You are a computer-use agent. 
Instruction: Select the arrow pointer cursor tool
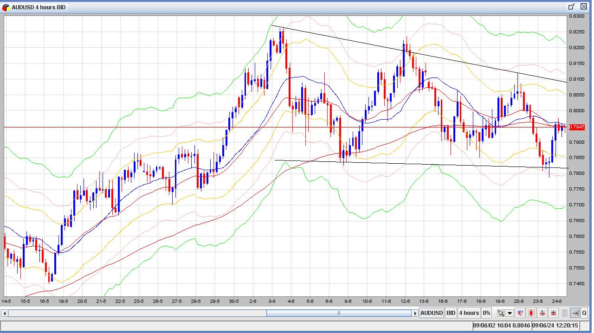point(501,313)
